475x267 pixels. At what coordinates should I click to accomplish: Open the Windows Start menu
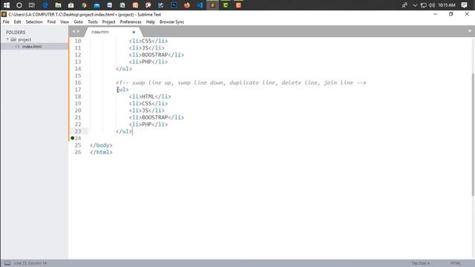(x=7, y=5)
